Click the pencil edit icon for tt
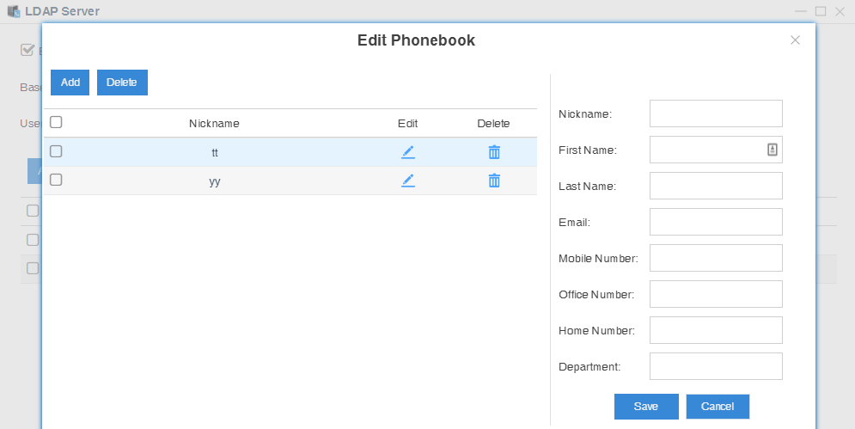This screenshot has height=429, width=855. point(408,152)
